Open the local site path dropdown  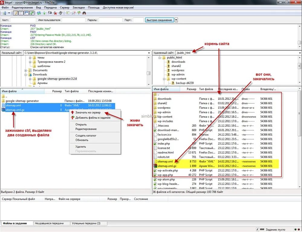[149, 53]
